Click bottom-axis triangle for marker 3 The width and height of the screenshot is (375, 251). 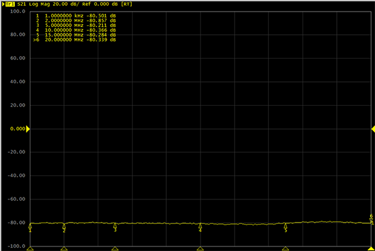[x=115, y=248]
